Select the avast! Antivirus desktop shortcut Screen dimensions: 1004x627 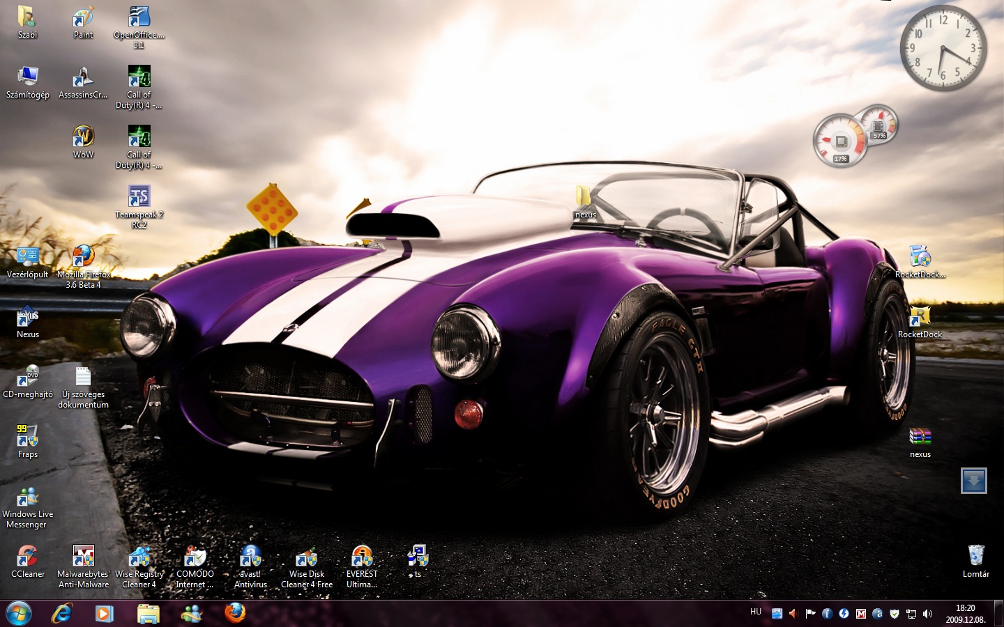click(250, 567)
